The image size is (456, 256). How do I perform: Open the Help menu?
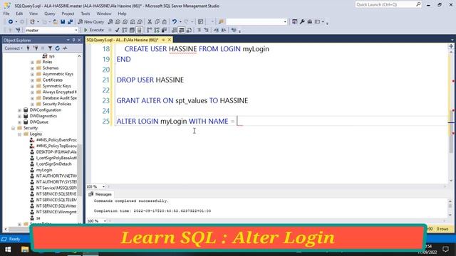point(122,14)
